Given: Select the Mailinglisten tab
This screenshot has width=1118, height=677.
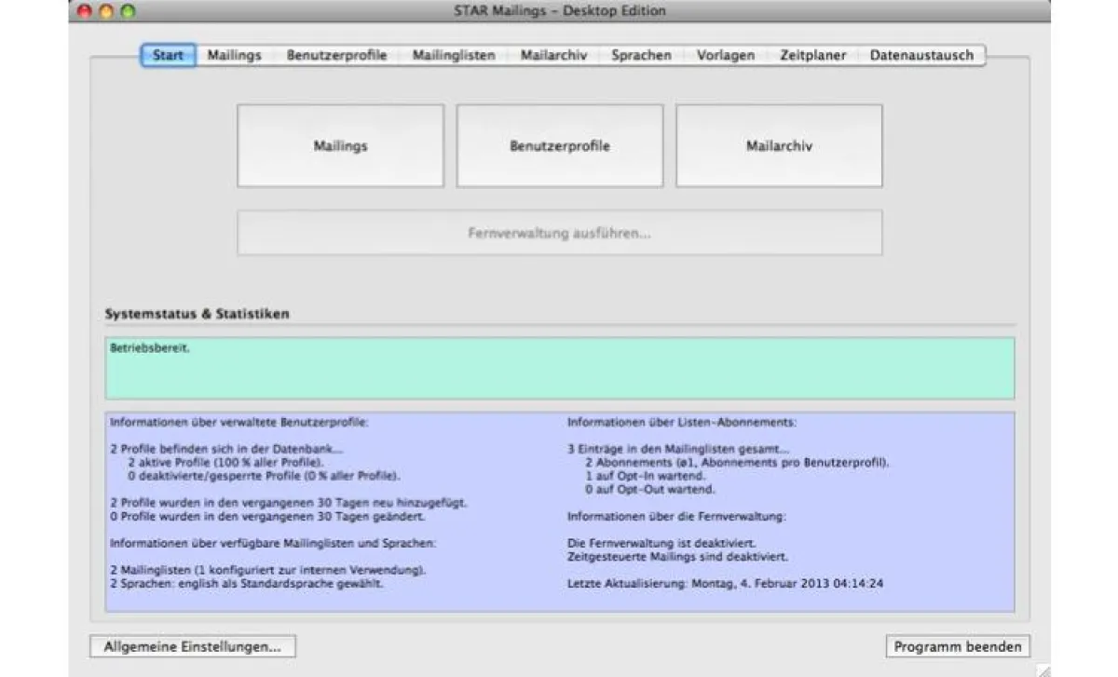Looking at the screenshot, I should pos(454,55).
